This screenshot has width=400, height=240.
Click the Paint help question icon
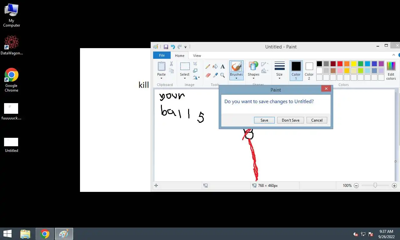pos(399,55)
